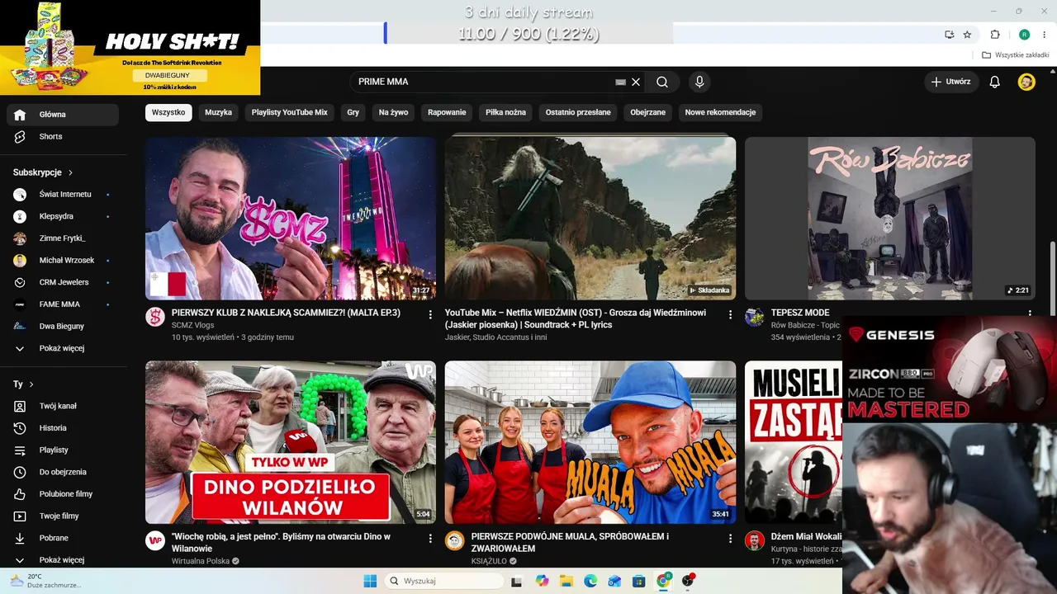This screenshot has width=1057, height=594.
Task: Submit the search with the magnifier button
Action: 662,82
